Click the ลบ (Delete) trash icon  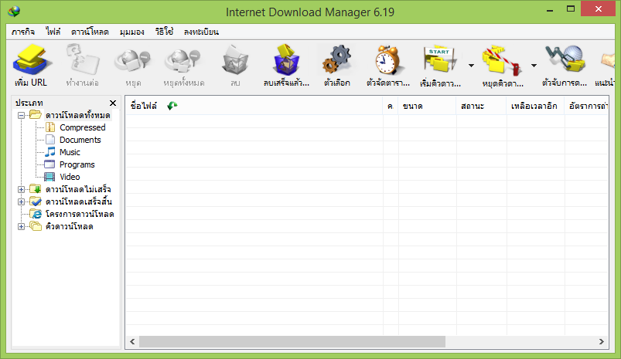tap(235, 59)
